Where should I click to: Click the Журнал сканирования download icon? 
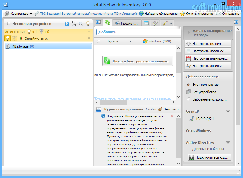98,109
